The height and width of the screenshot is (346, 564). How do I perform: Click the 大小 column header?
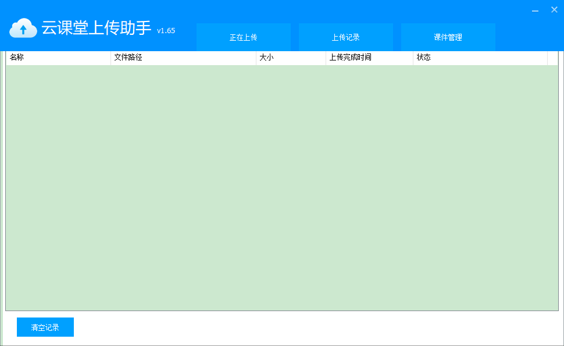[x=290, y=57]
